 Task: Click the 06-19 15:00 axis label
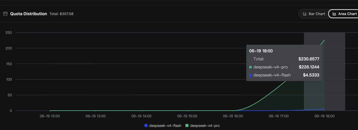pos(187,116)
